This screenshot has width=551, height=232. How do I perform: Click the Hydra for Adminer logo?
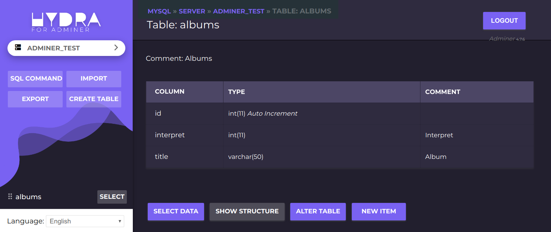tap(66, 21)
